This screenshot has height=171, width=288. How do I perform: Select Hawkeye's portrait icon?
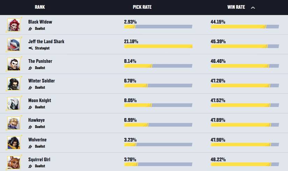point(14,123)
